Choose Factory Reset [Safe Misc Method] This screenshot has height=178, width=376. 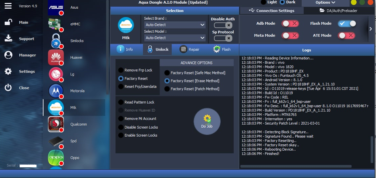tap(167, 73)
